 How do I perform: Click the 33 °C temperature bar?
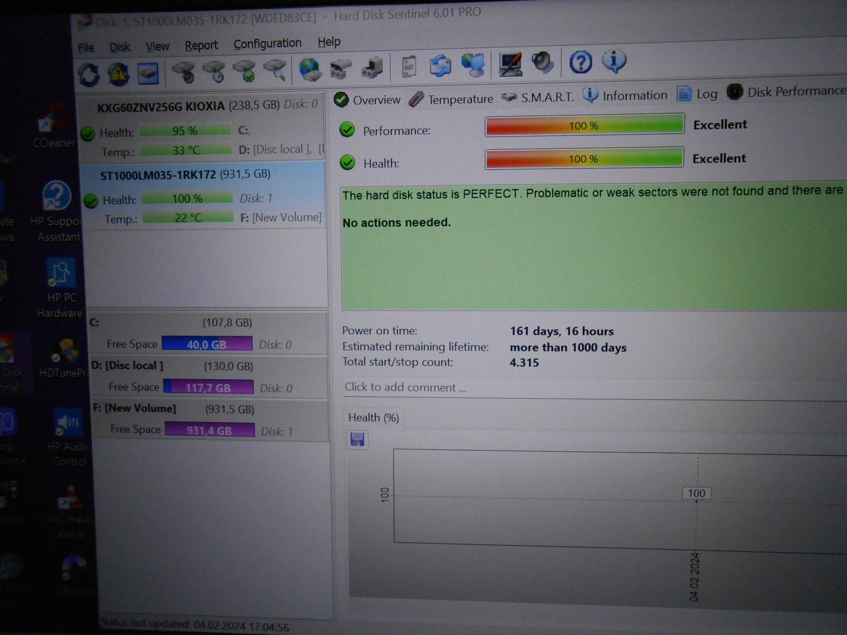pos(186,150)
